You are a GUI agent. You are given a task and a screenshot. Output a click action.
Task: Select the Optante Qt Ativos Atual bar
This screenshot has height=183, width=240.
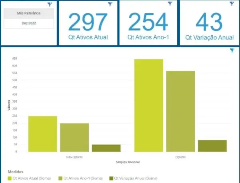pos(148,105)
